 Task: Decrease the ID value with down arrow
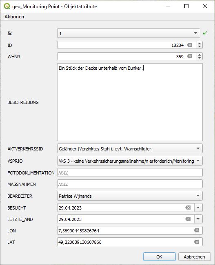click(199, 46)
